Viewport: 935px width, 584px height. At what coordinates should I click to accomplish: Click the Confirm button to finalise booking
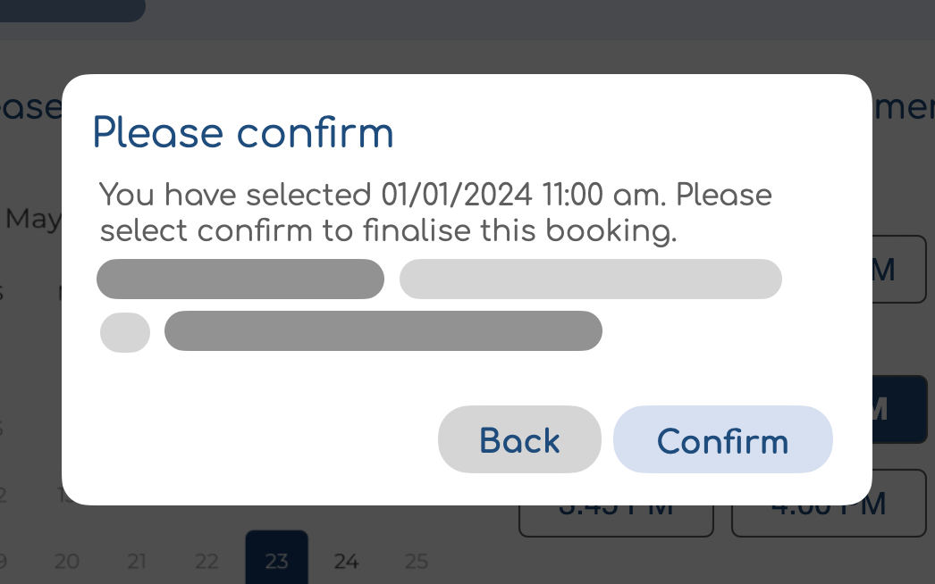pos(722,439)
